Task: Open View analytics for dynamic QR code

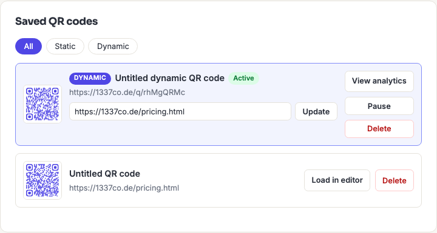Action: (379, 81)
